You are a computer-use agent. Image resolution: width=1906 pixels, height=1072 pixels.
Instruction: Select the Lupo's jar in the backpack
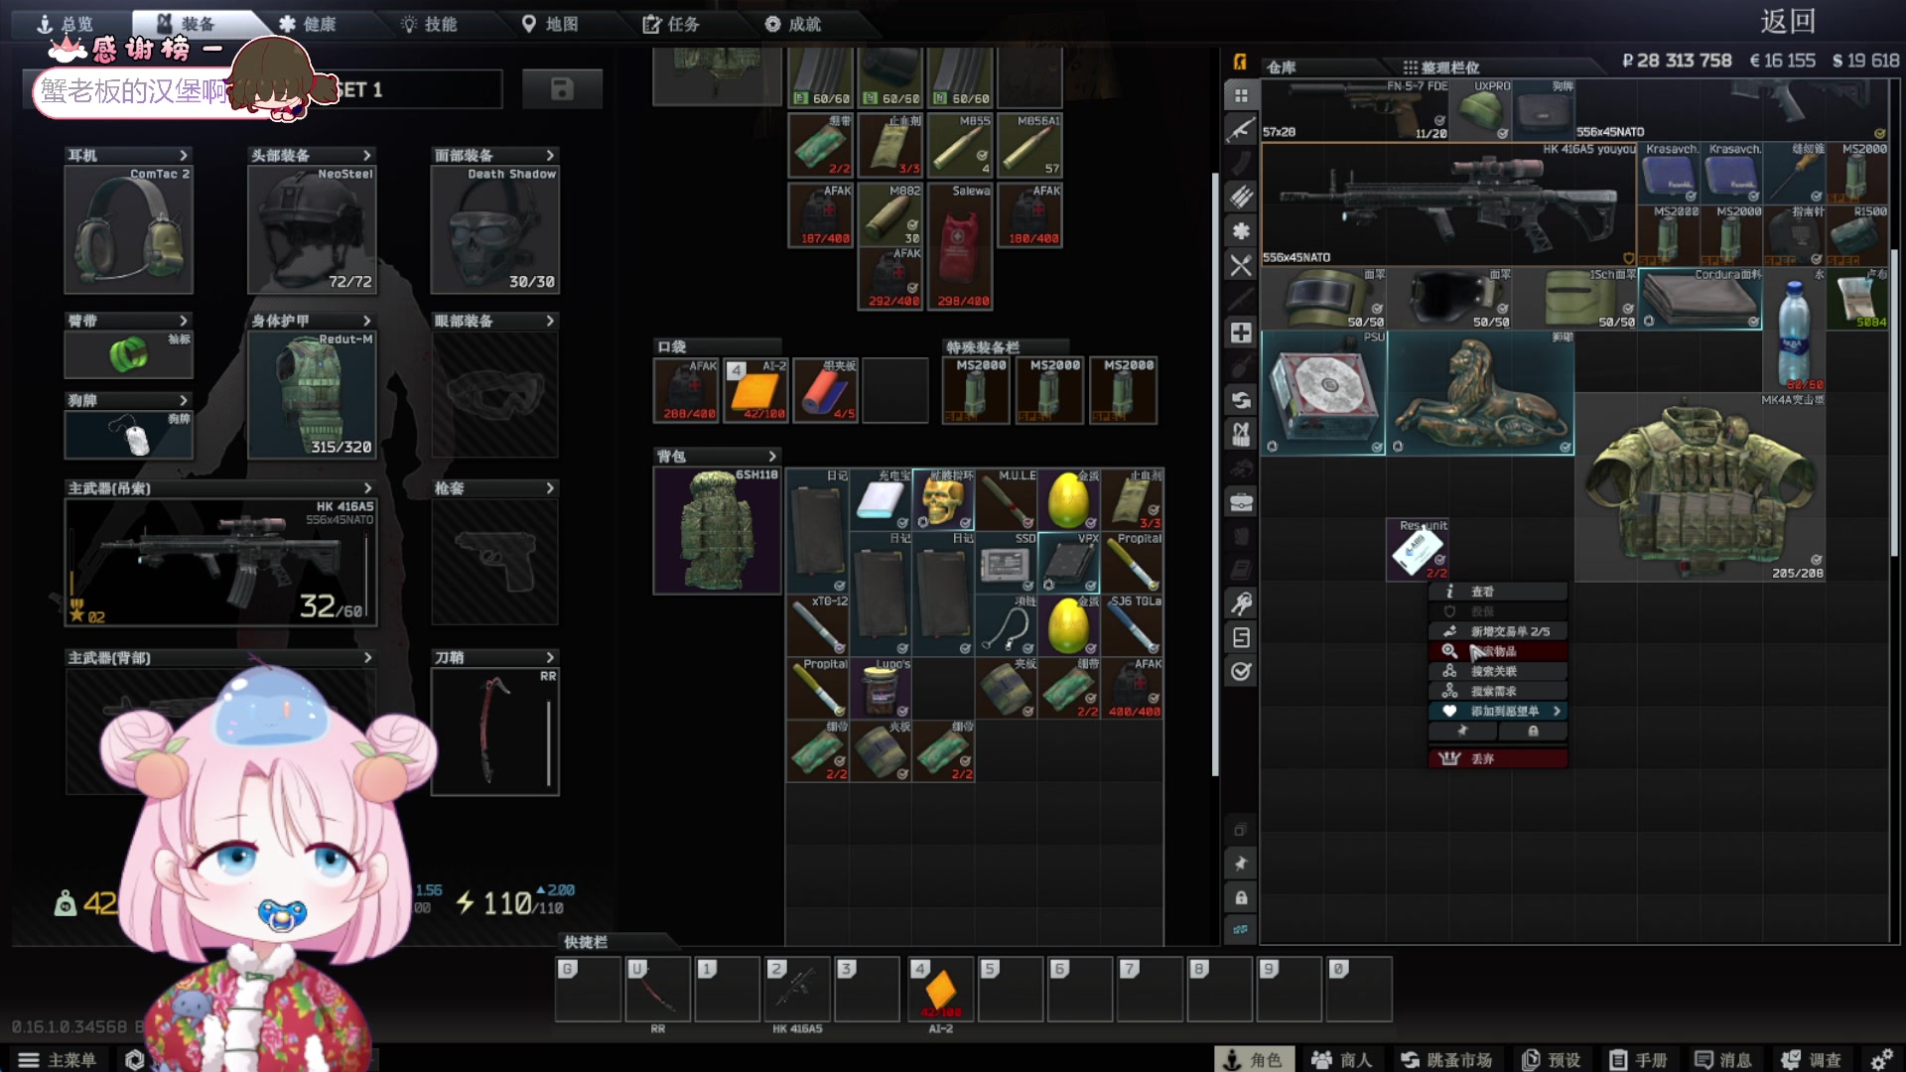[x=881, y=688]
